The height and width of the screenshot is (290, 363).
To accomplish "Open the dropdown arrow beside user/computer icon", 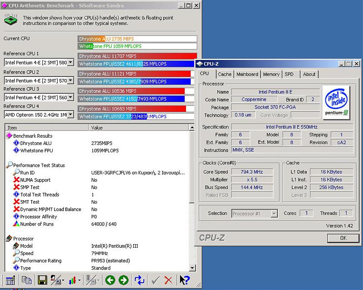I will click(63, 280).
